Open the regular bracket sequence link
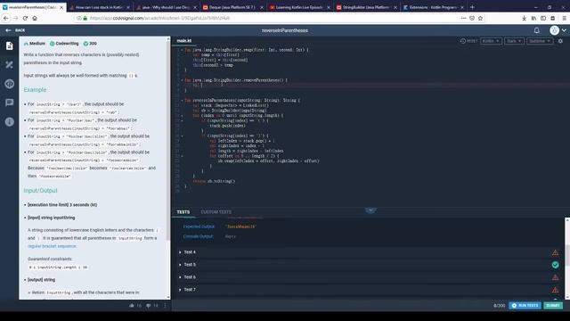The height and width of the screenshot is (321, 570). [x=52, y=246]
